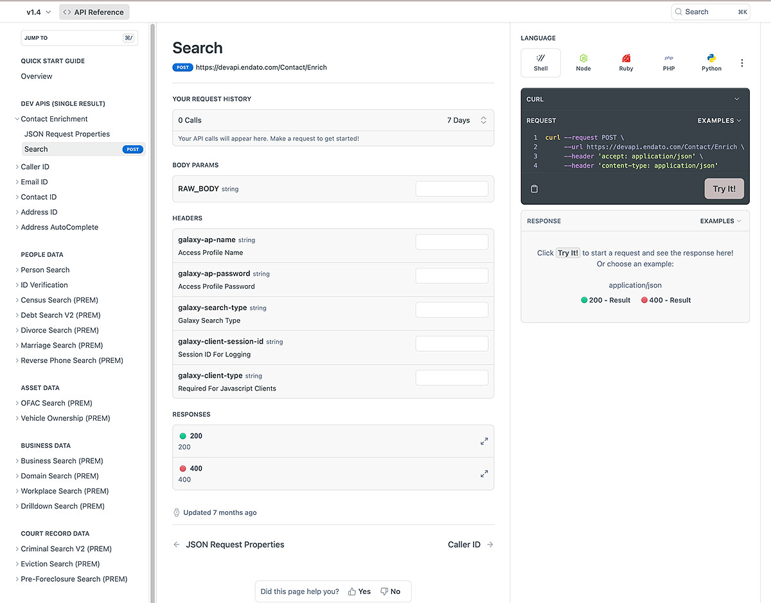Expand the Caller ID section
This screenshot has height=603, width=771.
coord(17,167)
